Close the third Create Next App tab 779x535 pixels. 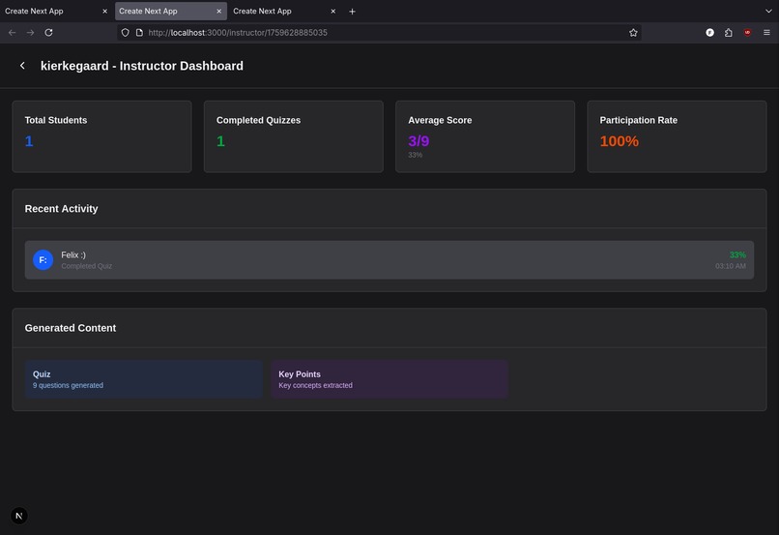tap(333, 11)
